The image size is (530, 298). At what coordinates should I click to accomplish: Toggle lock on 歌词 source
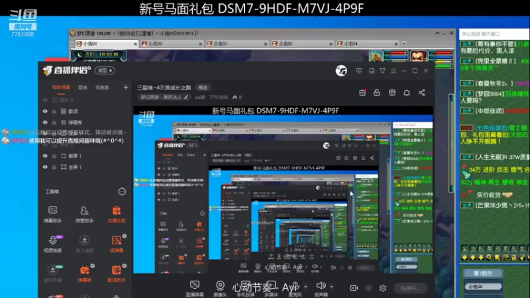coord(54,111)
